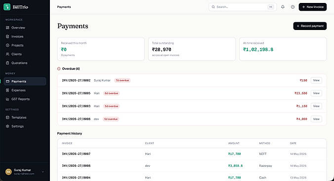
Task: Click the Overdue warning circle icon
Action: (x=59, y=69)
